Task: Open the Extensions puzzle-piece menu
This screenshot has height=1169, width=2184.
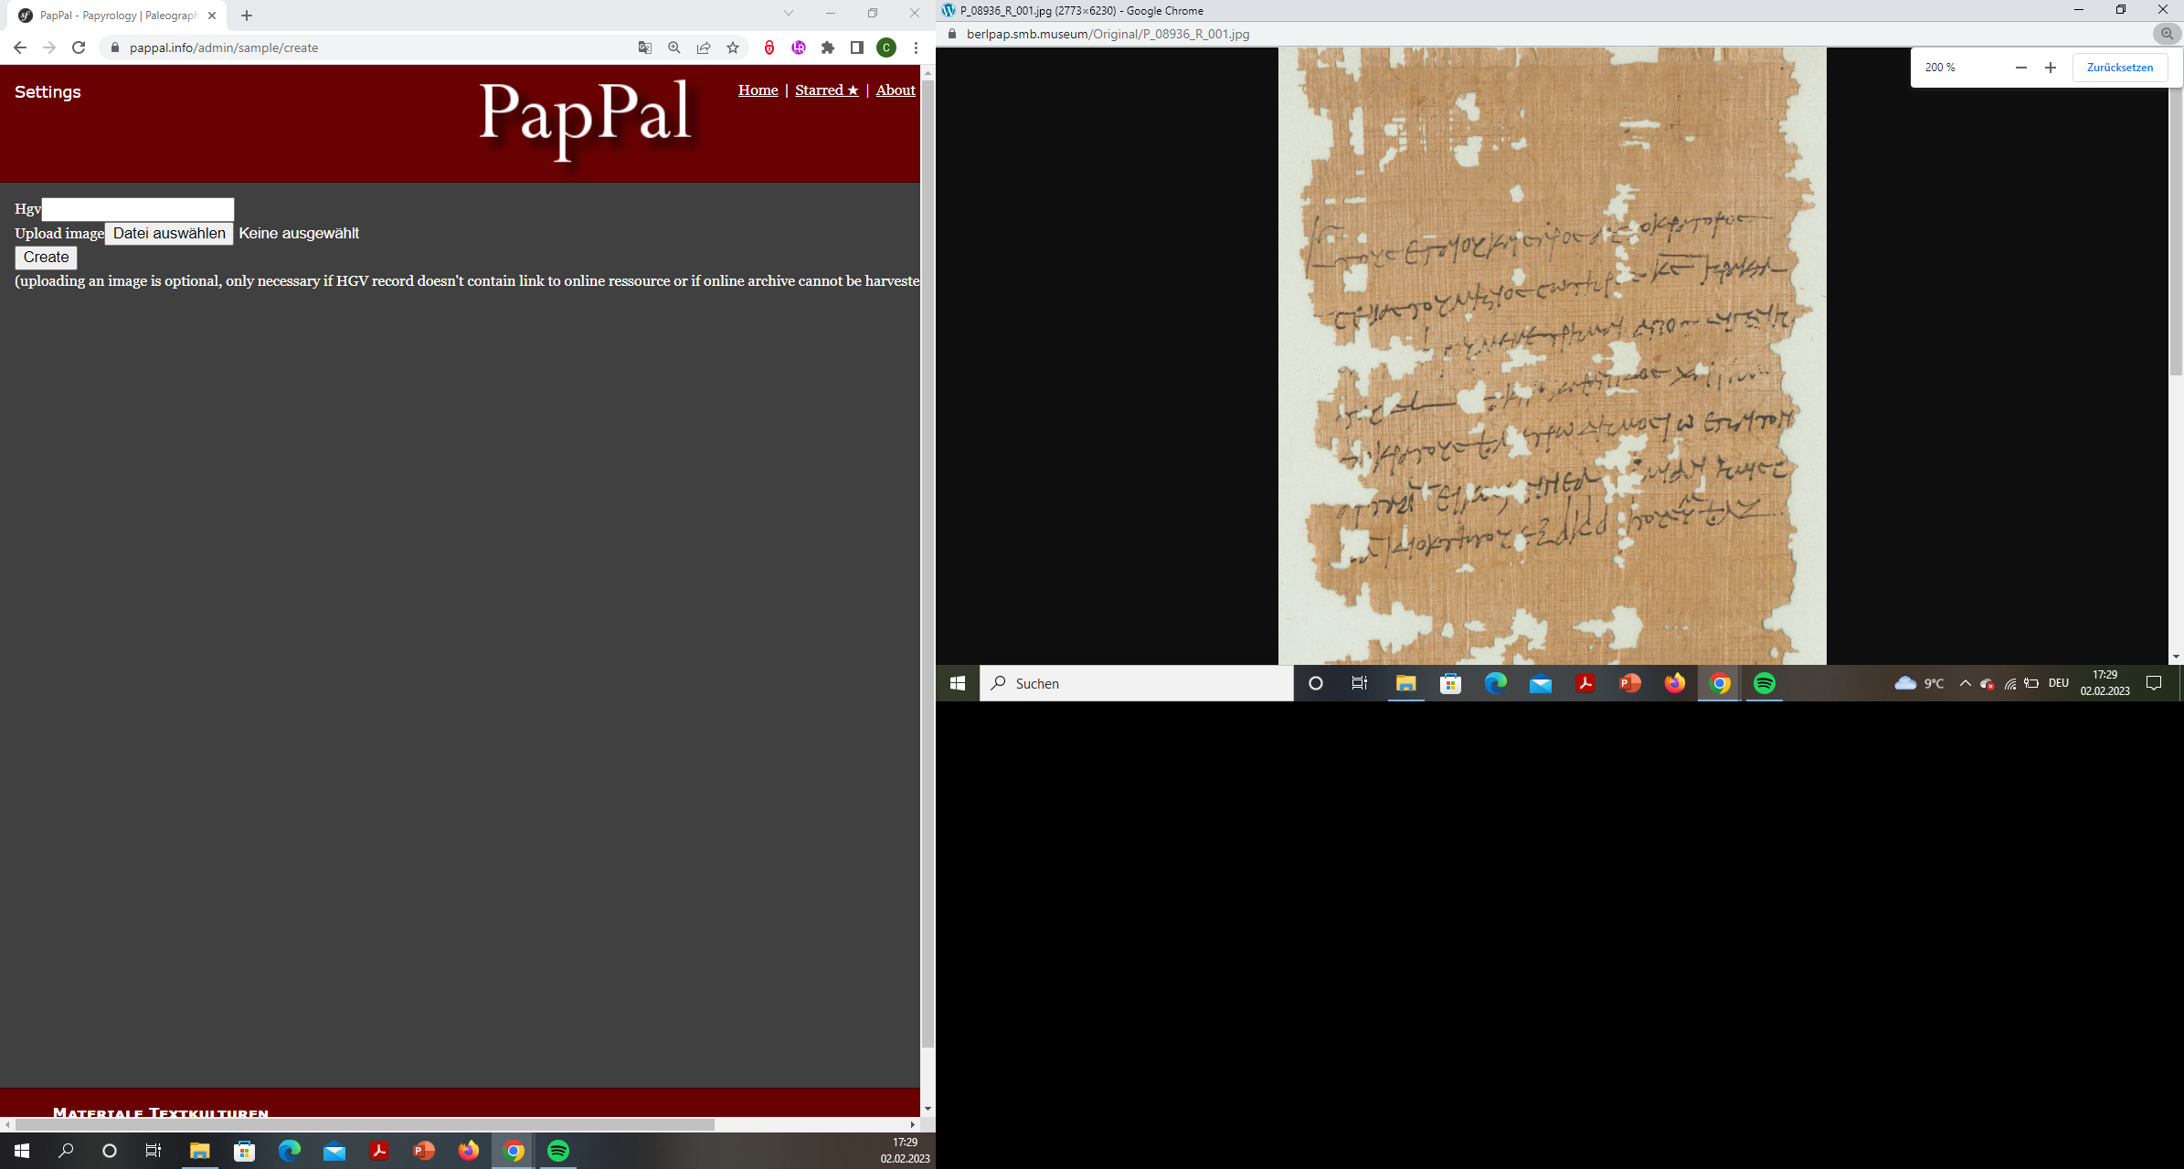Action: point(828,47)
